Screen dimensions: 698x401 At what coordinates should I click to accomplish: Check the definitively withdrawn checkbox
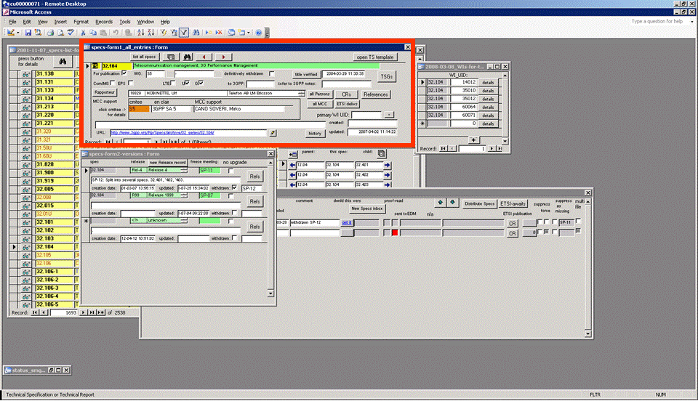(272, 73)
